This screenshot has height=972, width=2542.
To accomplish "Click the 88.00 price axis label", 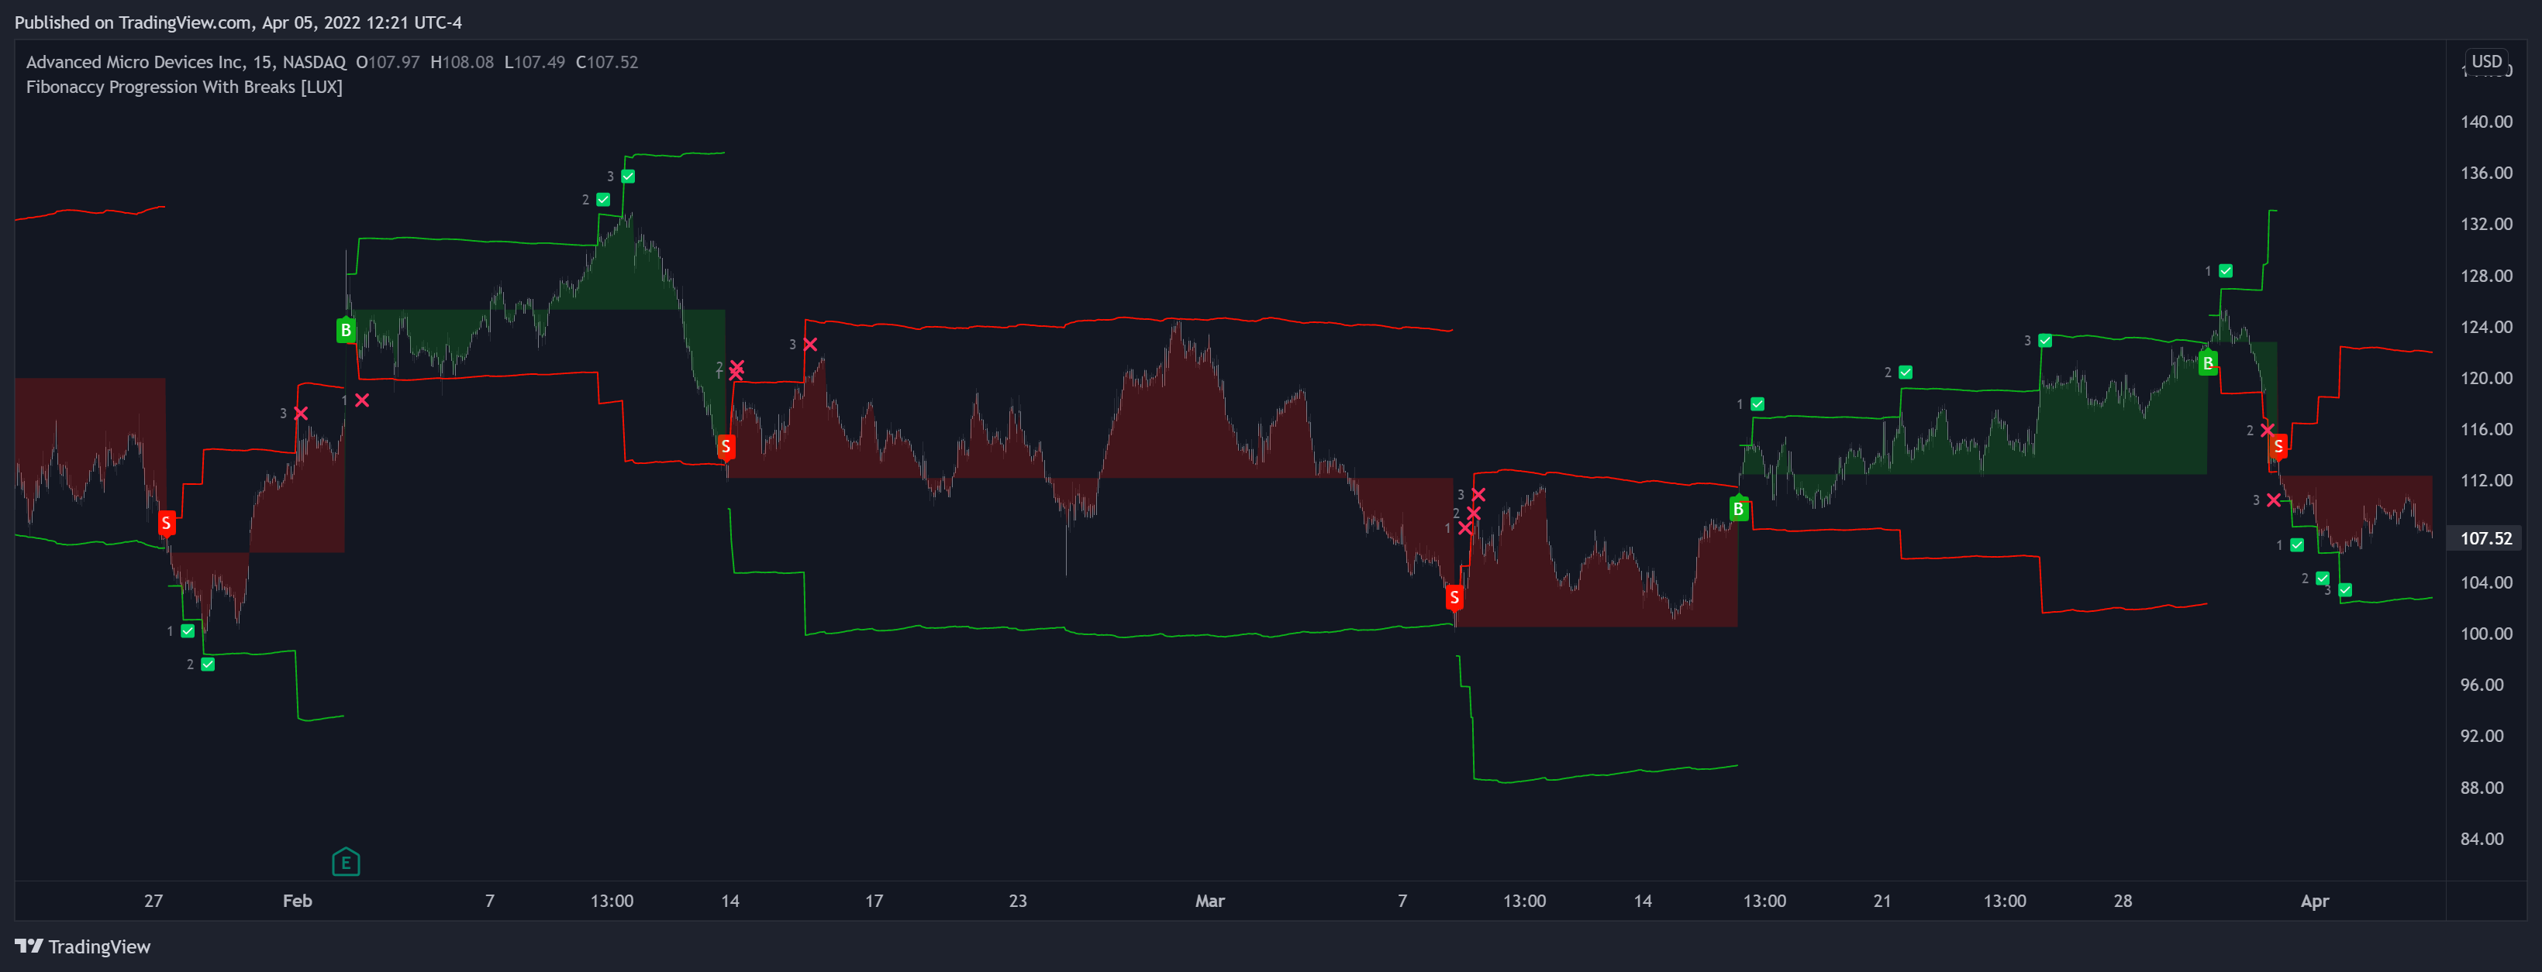I will tap(2482, 788).
